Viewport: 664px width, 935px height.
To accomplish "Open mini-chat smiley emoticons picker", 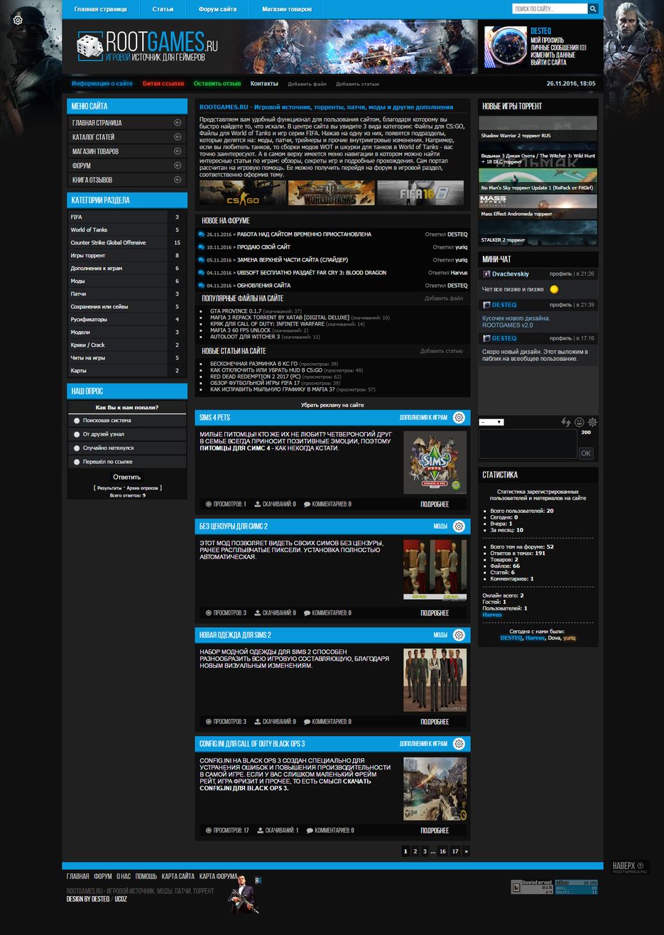I will (x=579, y=422).
